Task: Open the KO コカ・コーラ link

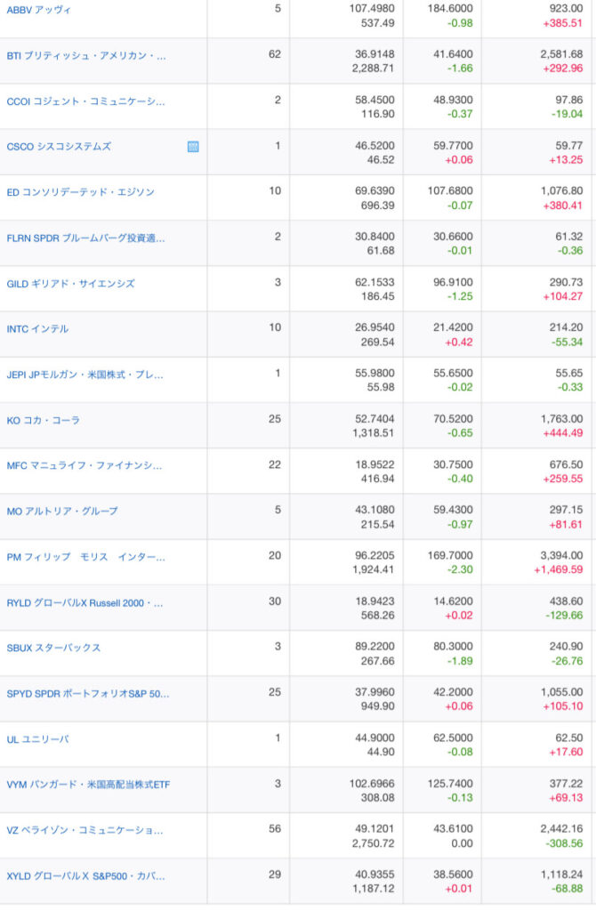Action: tap(43, 420)
